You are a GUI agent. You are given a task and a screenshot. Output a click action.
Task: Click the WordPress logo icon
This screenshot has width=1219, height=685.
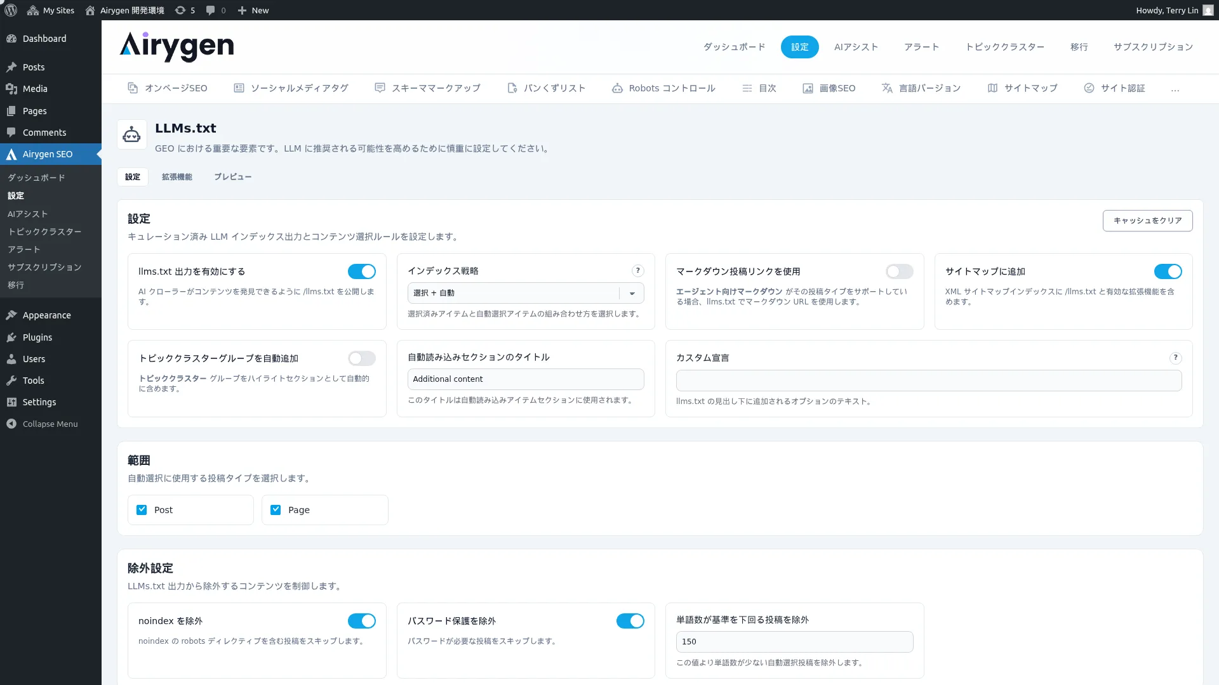[11, 10]
